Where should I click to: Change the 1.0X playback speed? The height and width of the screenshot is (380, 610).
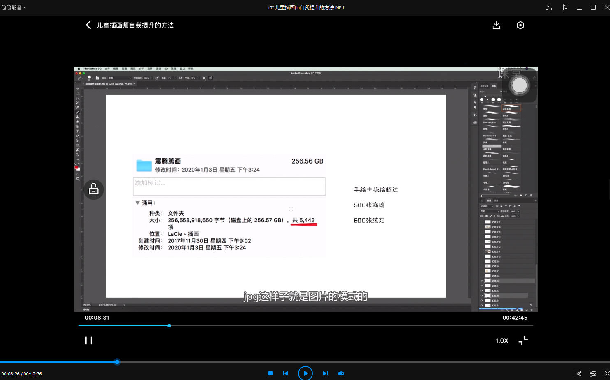click(x=501, y=341)
